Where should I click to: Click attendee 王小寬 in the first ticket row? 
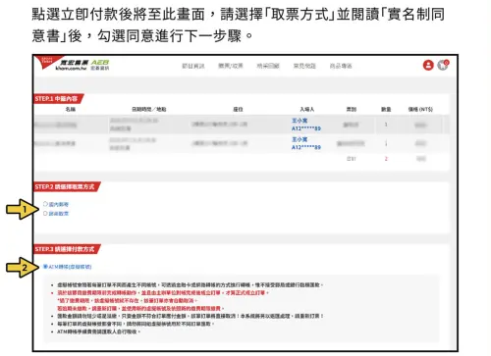click(x=300, y=121)
